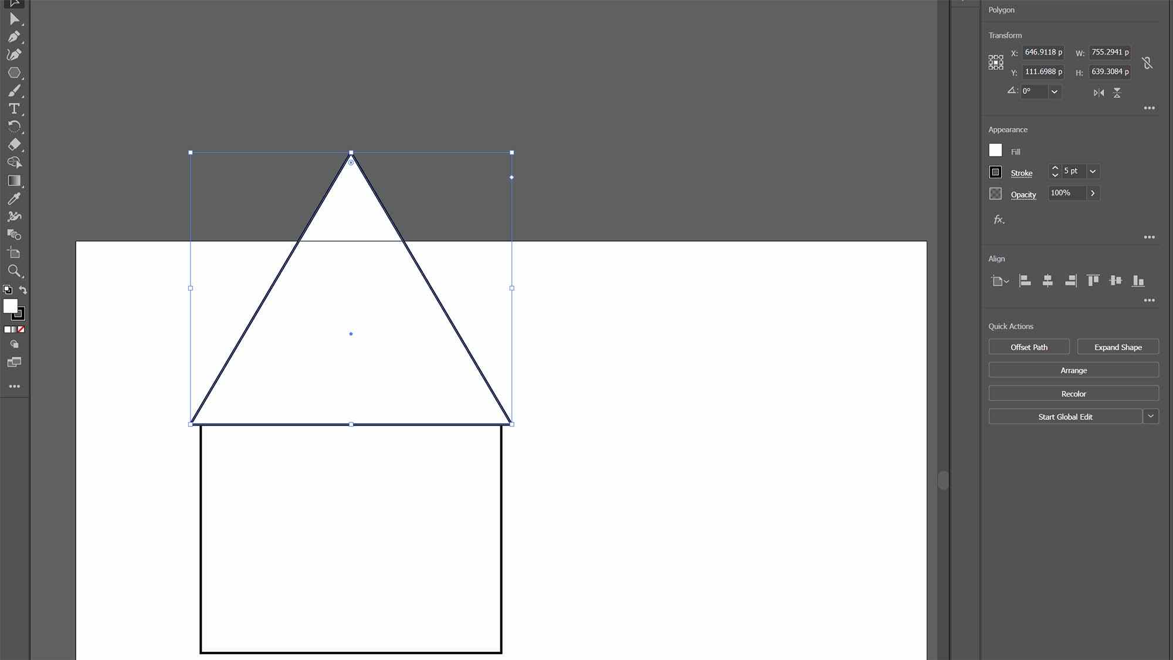Expand the stroke weight stepper dropdown

click(1093, 171)
